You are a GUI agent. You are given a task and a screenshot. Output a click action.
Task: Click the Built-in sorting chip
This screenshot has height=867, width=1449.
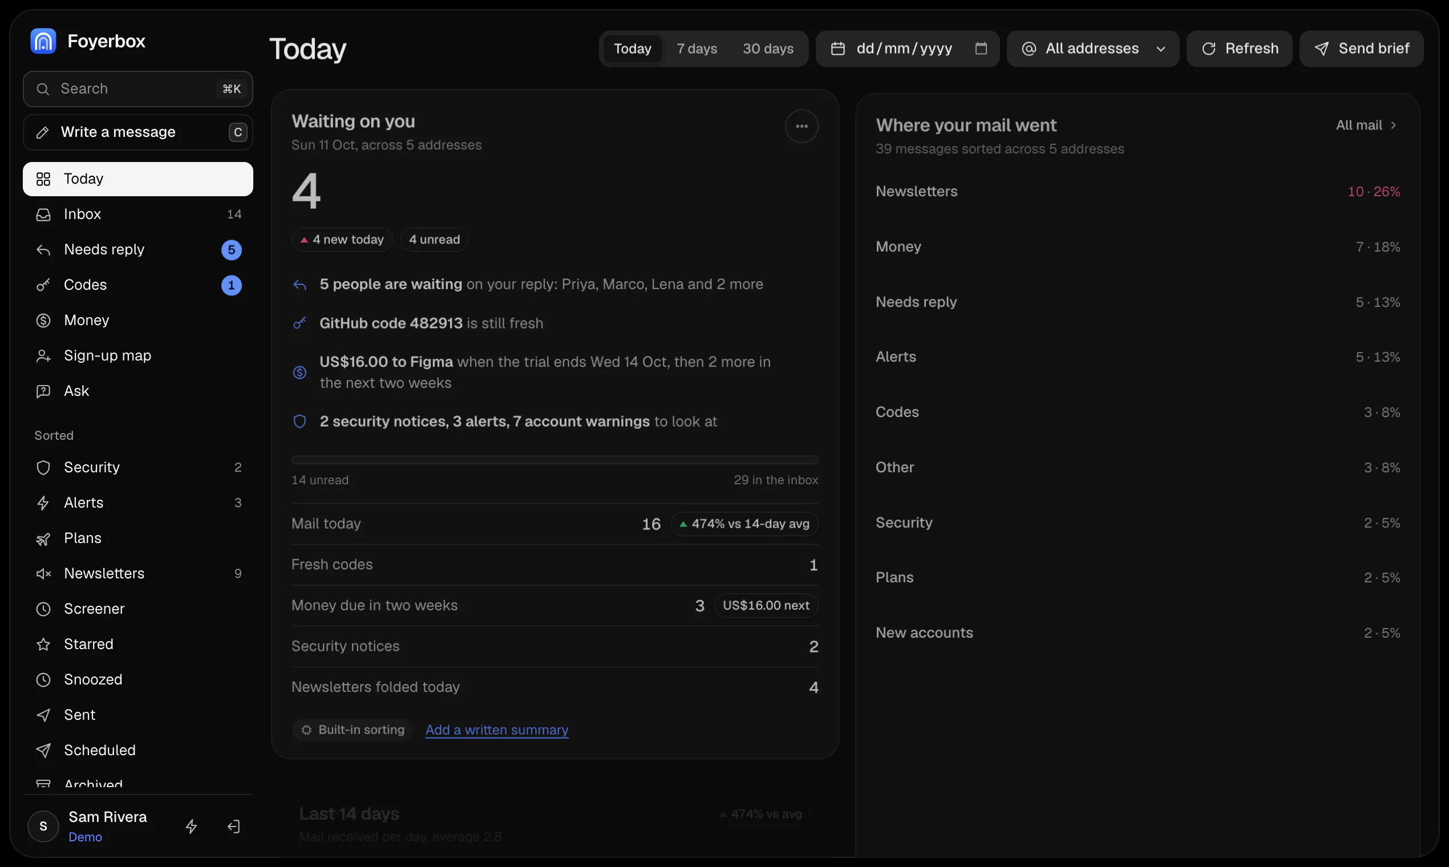353,730
